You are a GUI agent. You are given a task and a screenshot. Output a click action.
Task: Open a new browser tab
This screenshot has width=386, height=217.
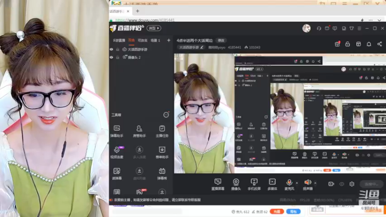[138, 11]
